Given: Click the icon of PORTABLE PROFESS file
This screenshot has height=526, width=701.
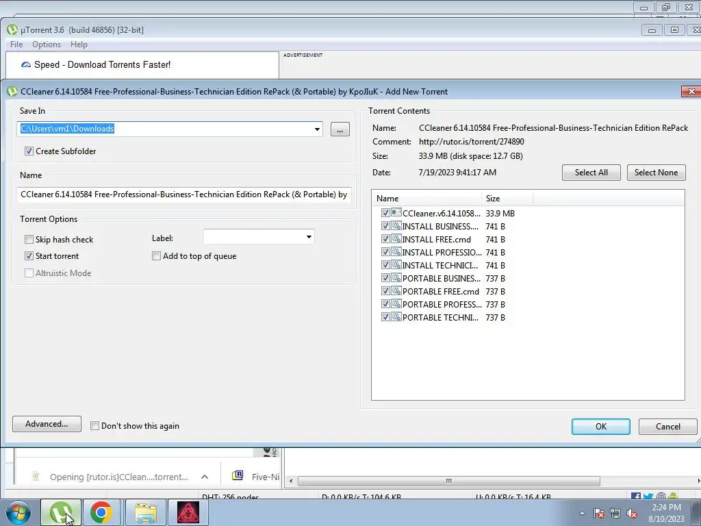Looking at the screenshot, I should (396, 303).
